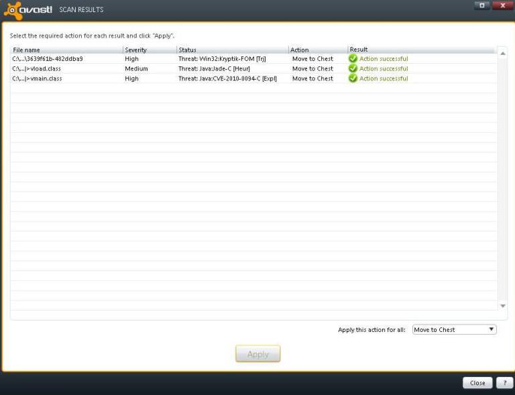Click the SCAN RESULTS title text
This screenshot has height=395, width=515.
tap(81, 10)
